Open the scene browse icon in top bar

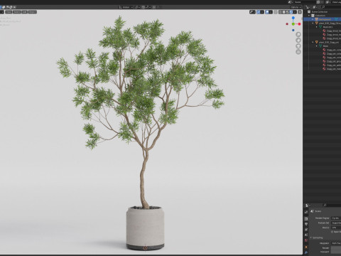tap(290, 2)
